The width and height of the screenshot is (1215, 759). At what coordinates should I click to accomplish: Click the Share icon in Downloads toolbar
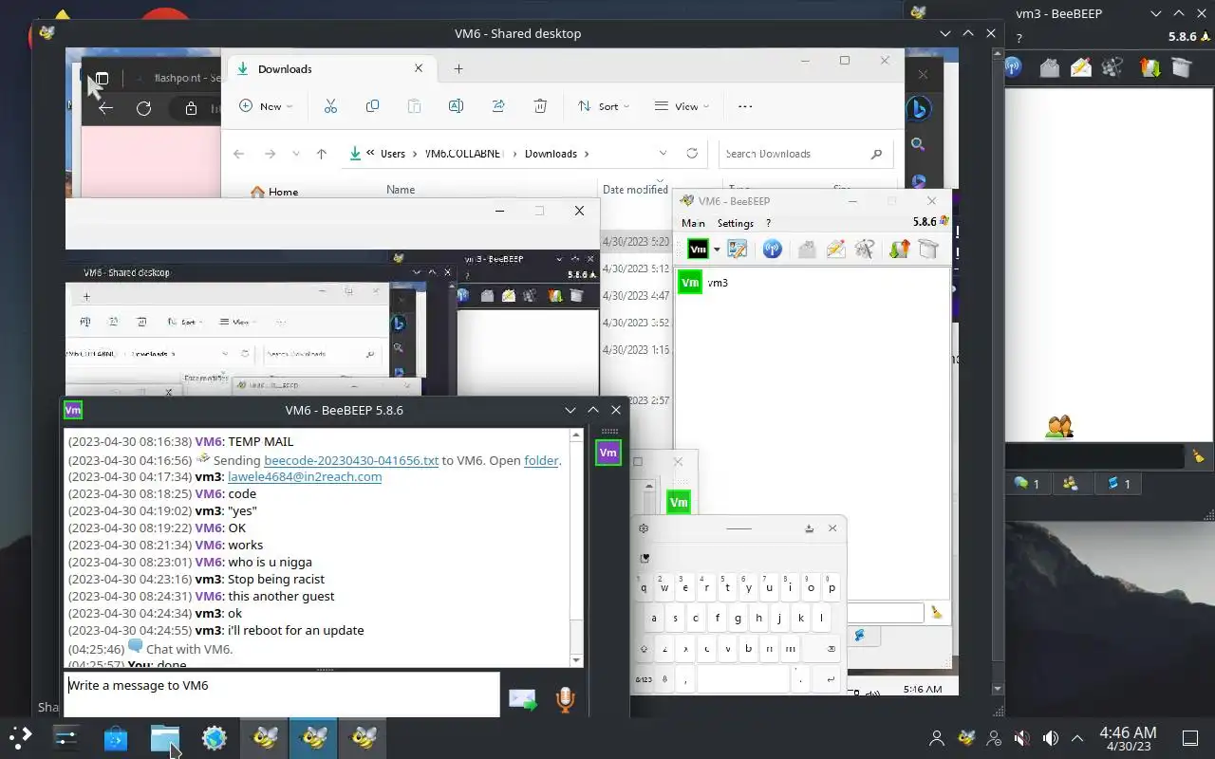(498, 106)
